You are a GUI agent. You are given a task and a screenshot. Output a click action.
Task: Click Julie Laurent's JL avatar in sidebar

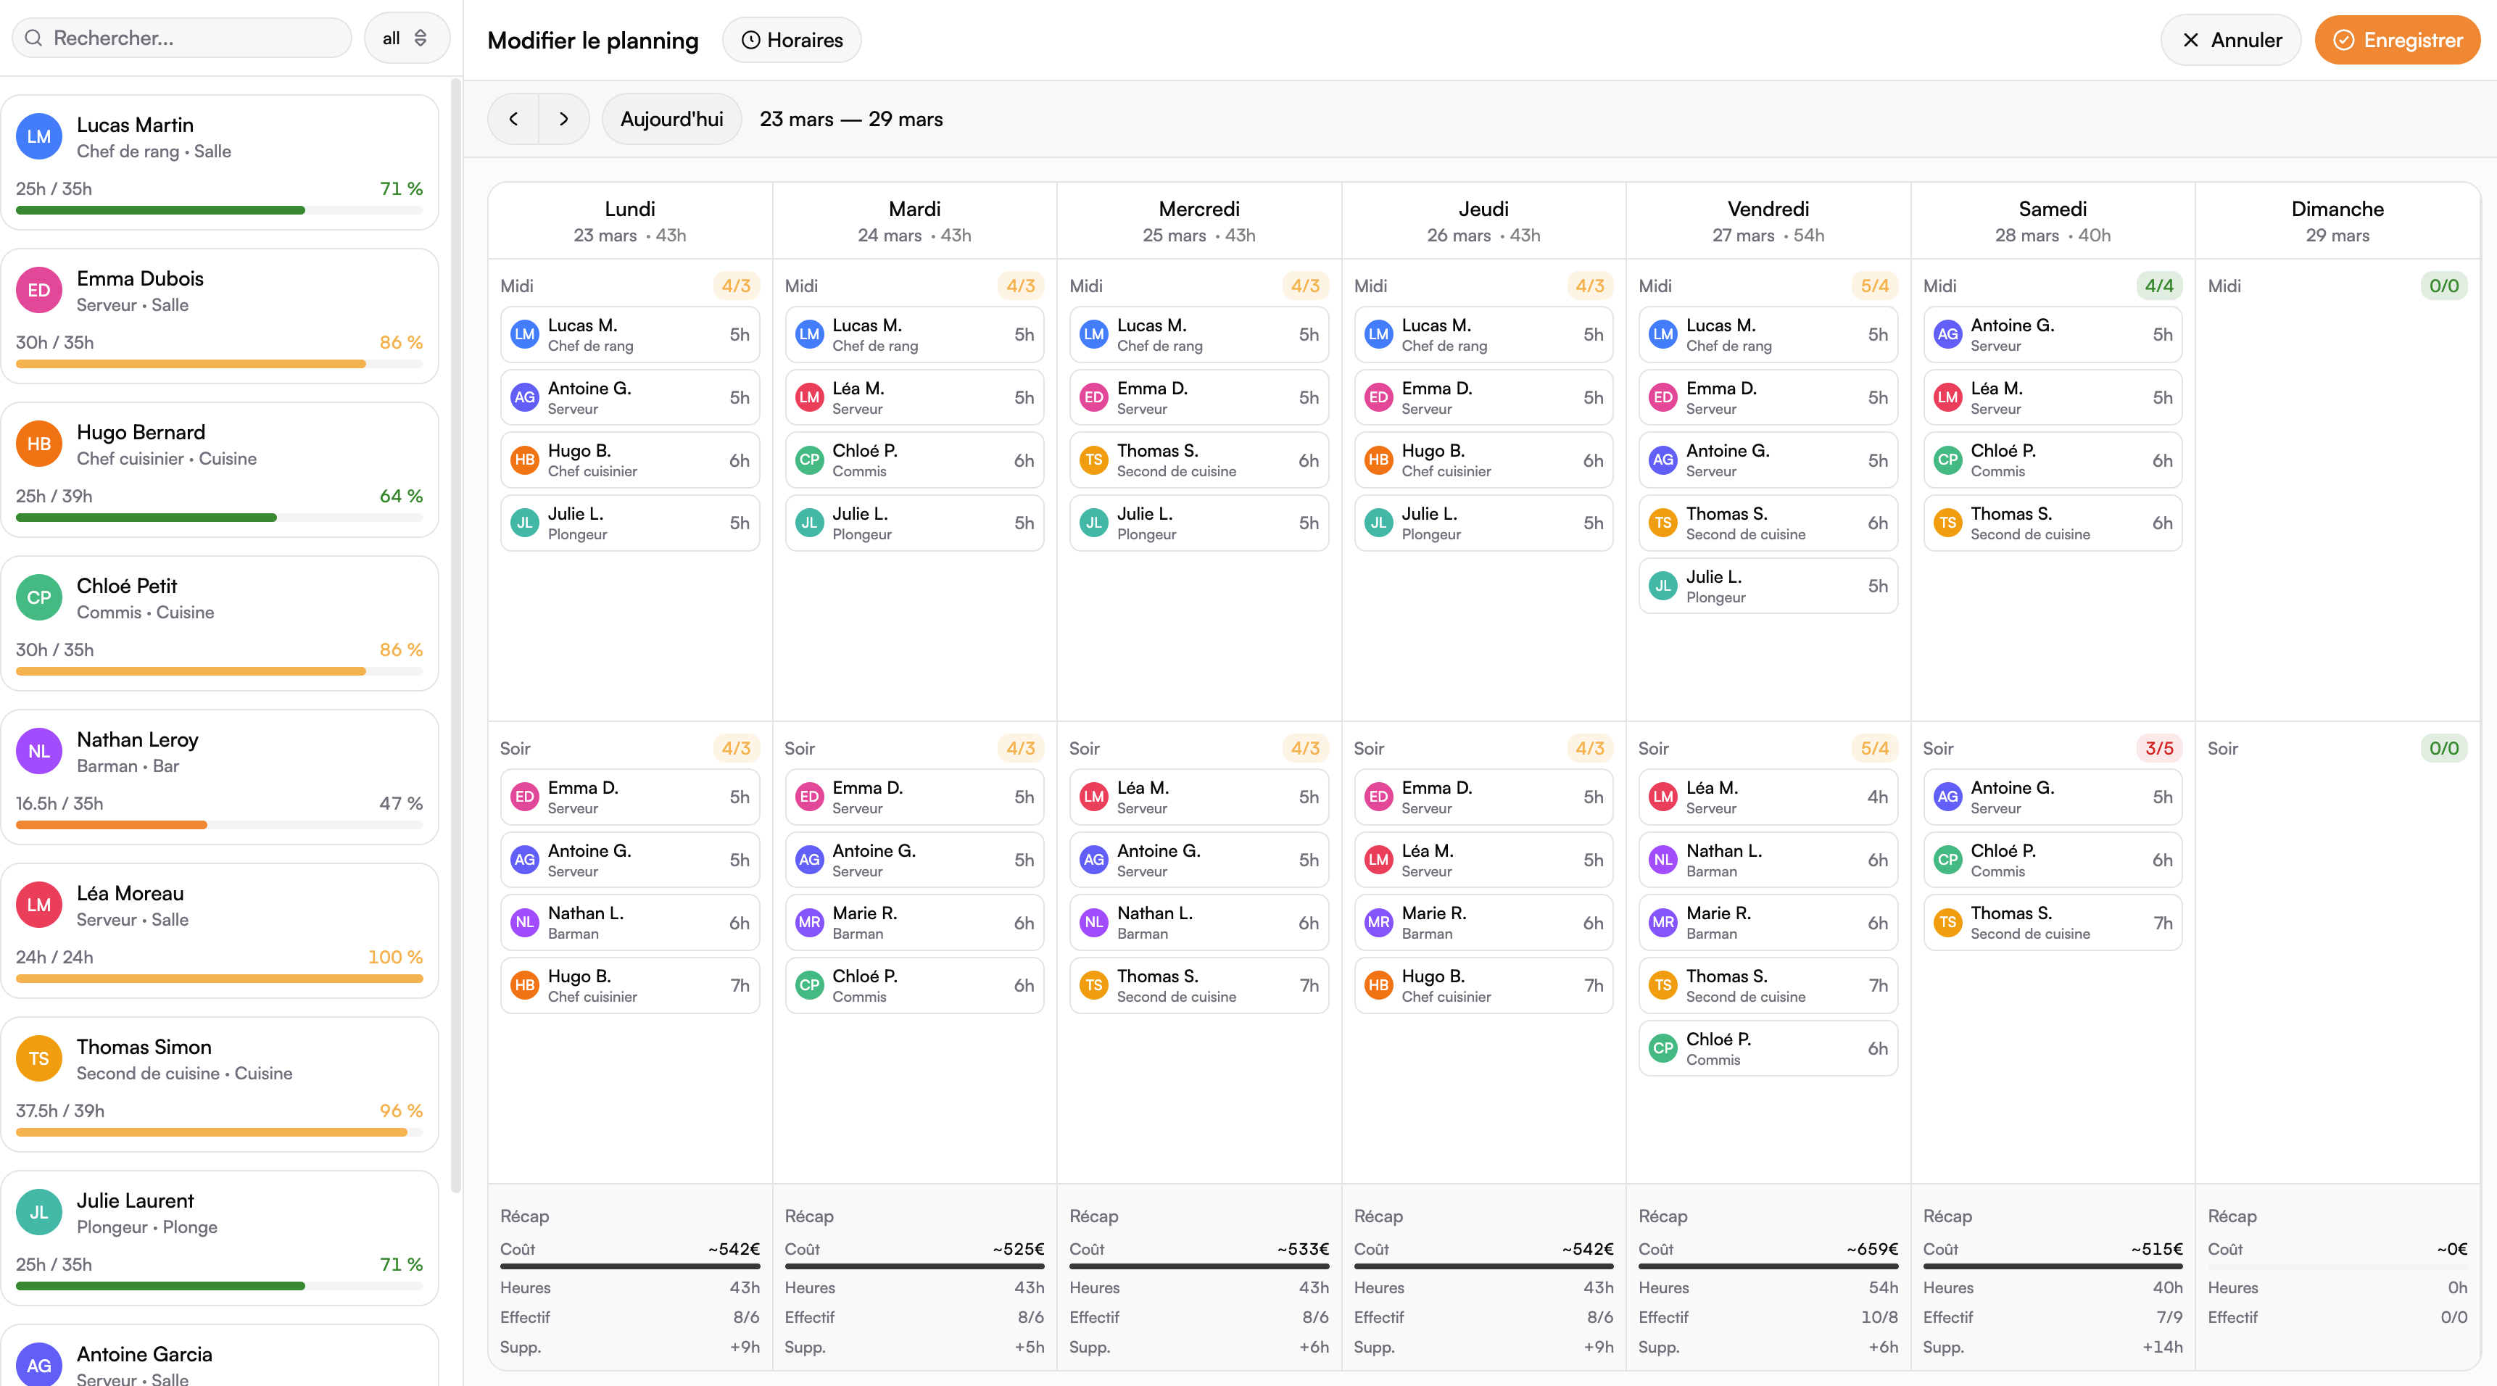pos(38,1213)
